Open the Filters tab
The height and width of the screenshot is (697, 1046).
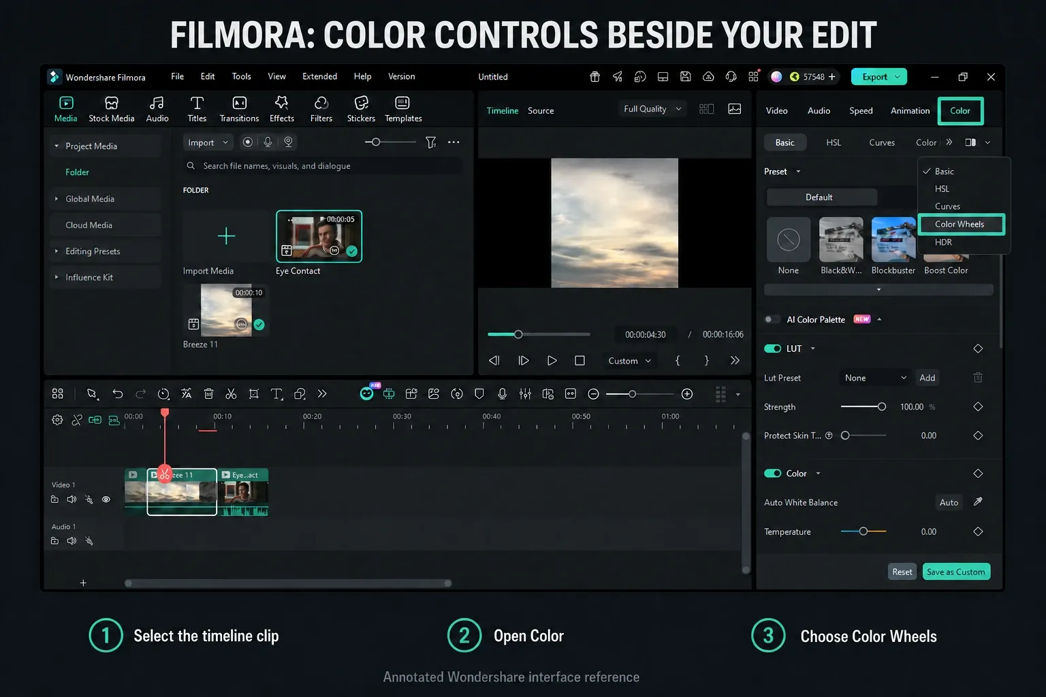coord(321,110)
